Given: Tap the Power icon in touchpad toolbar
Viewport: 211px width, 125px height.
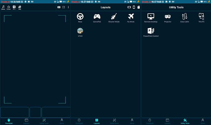Looking at the screenshot, I should pyautogui.click(x=9, y=8).
